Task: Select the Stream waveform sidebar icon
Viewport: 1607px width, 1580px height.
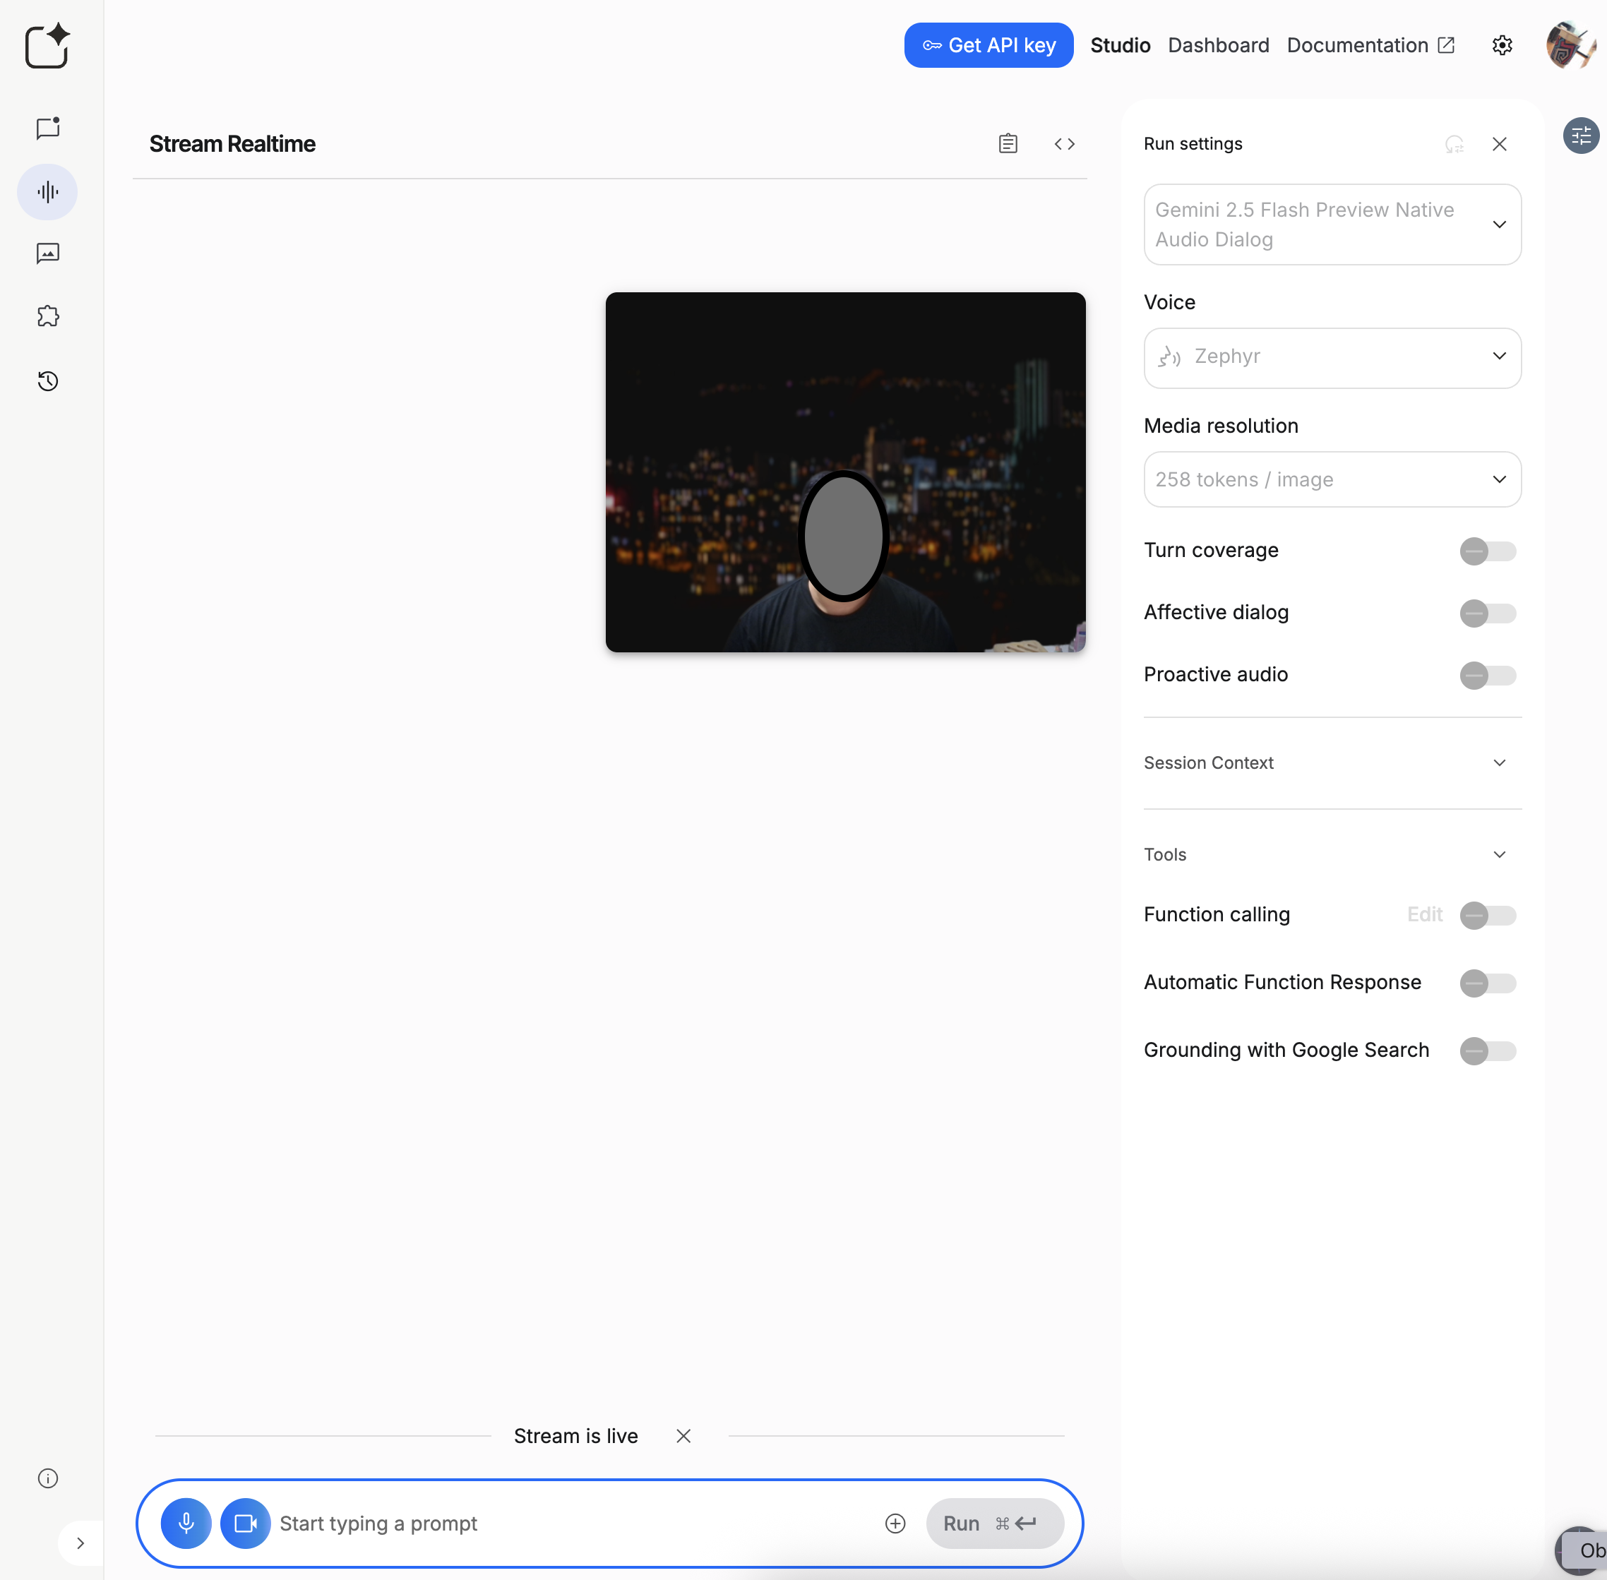Action: [x=48, y=192]
